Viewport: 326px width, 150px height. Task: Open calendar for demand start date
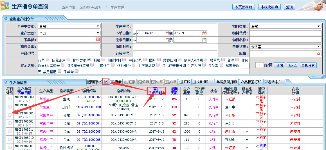(167, 40)
